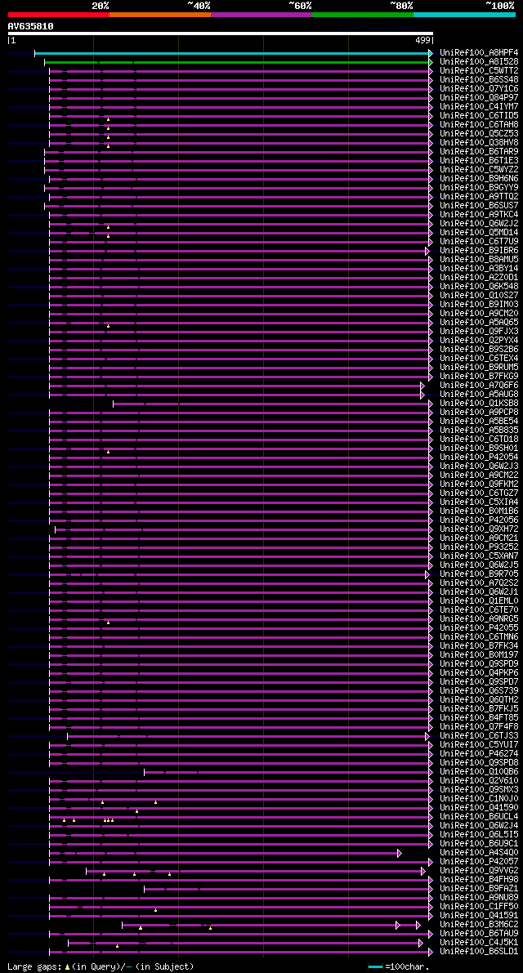Click the UniRef100_C4IYM7 label

tap(479, 107)
